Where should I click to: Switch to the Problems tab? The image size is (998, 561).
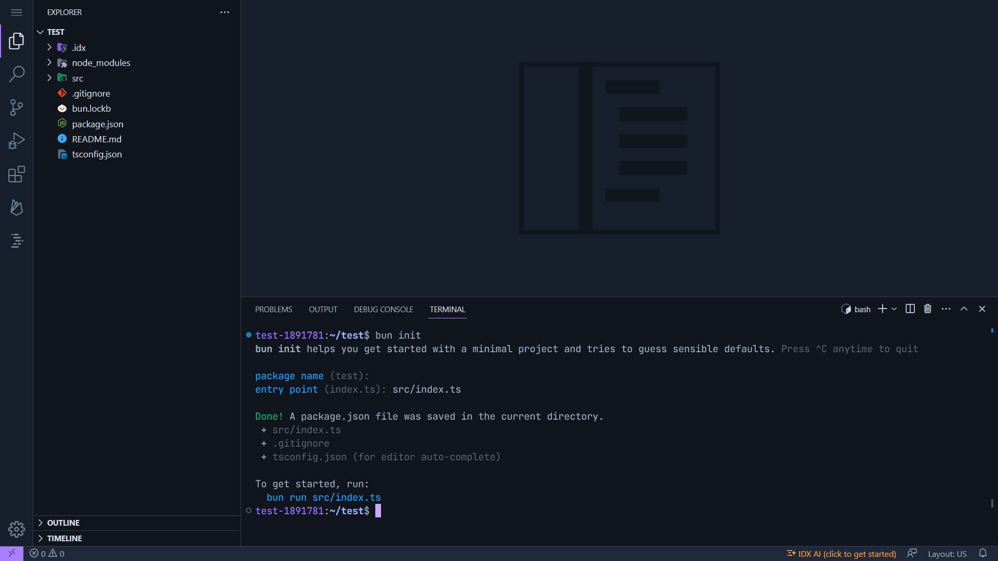[273, 309]
